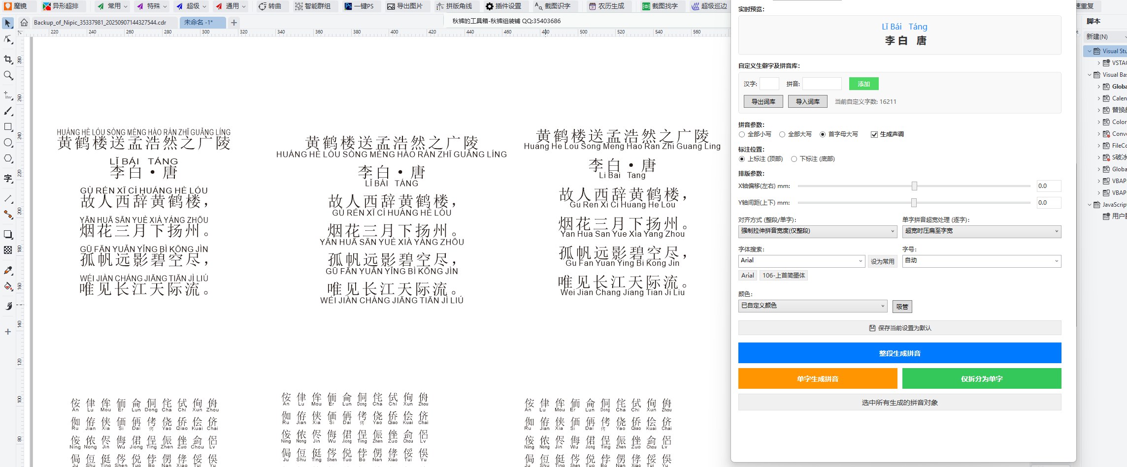Open the 已自定义颜色 color dropdown
Viewport: 1127px width, 467px height.
coord(813,306)
